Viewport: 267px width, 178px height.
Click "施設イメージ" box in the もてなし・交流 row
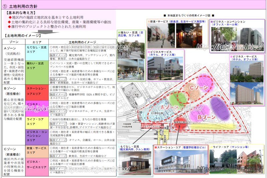tap(58, 55)
